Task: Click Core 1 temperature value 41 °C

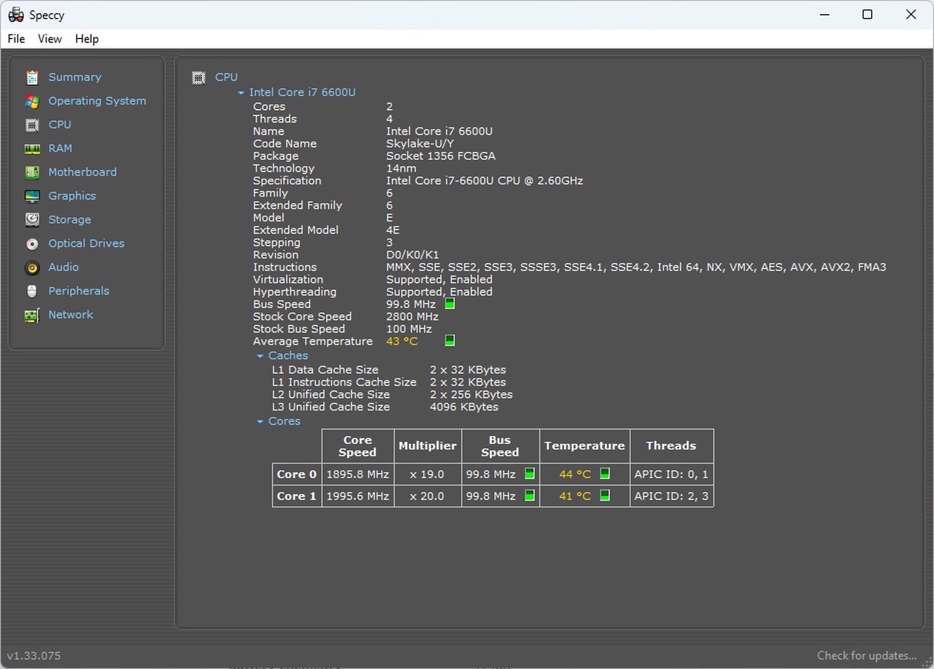Action: 575,496
